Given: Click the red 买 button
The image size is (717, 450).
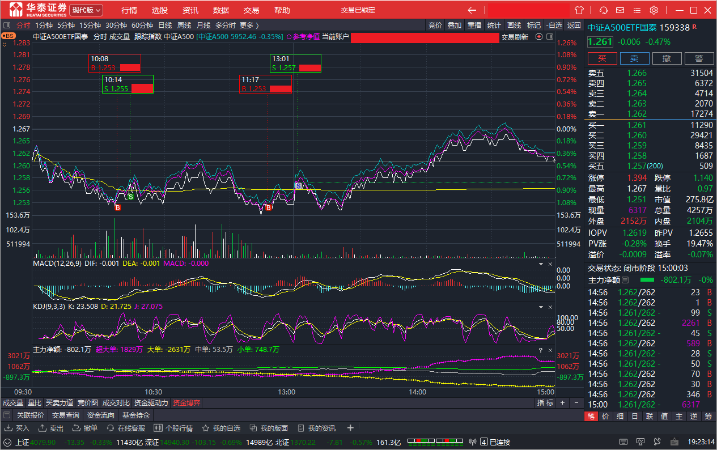Looking at the screenshot, I should 602,58.
